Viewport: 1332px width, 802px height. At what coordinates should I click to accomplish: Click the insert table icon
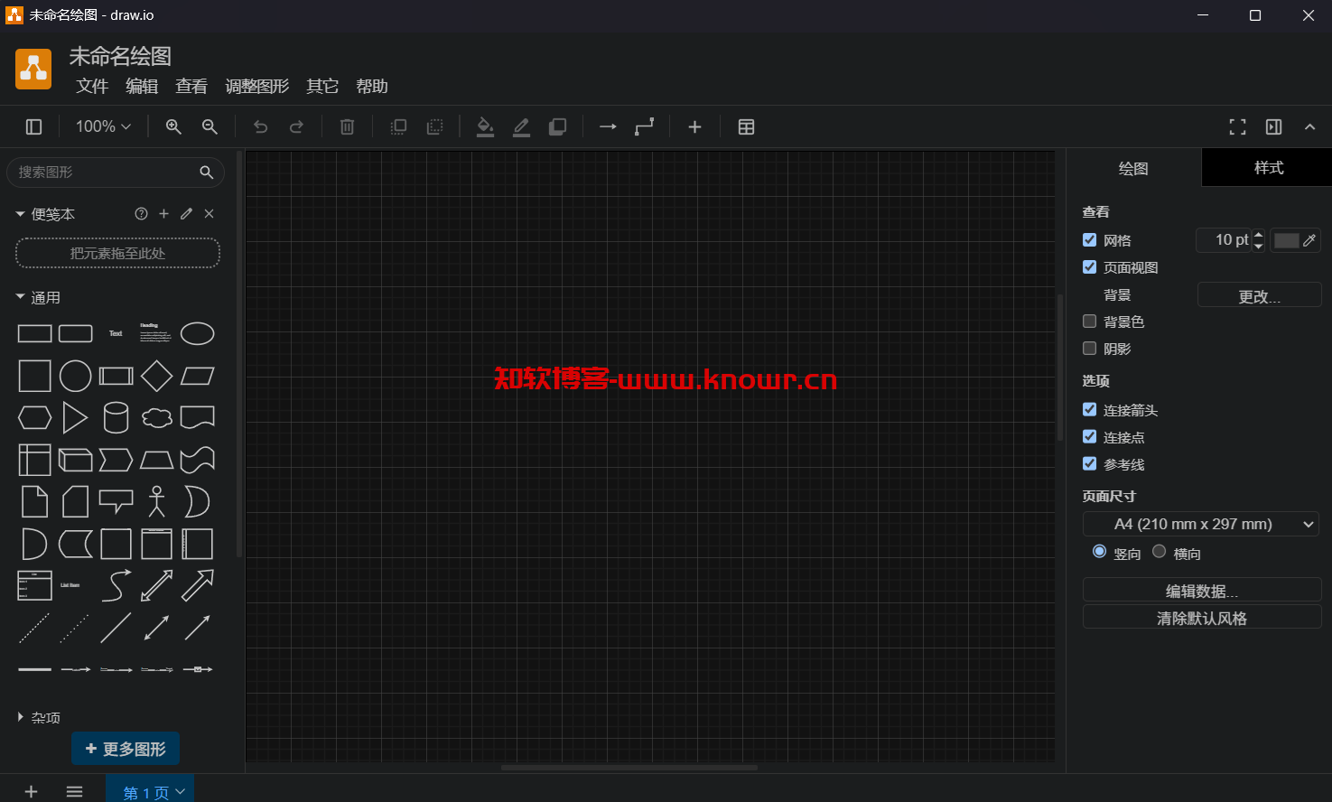(x=746, y=127)
